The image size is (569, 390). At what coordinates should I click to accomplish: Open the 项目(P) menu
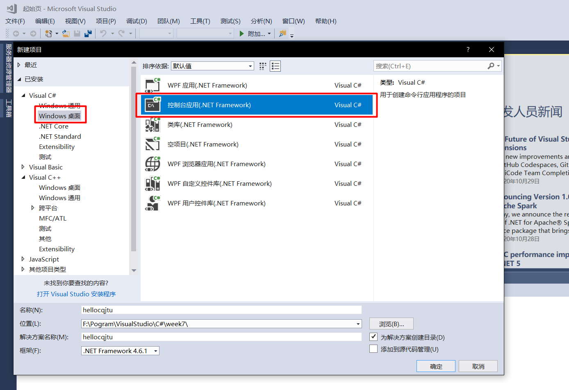(x=106, y=21)
